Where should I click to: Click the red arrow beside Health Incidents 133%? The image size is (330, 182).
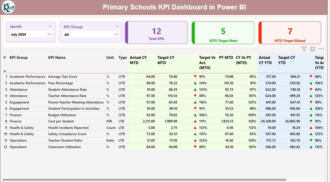coord(195,128)
